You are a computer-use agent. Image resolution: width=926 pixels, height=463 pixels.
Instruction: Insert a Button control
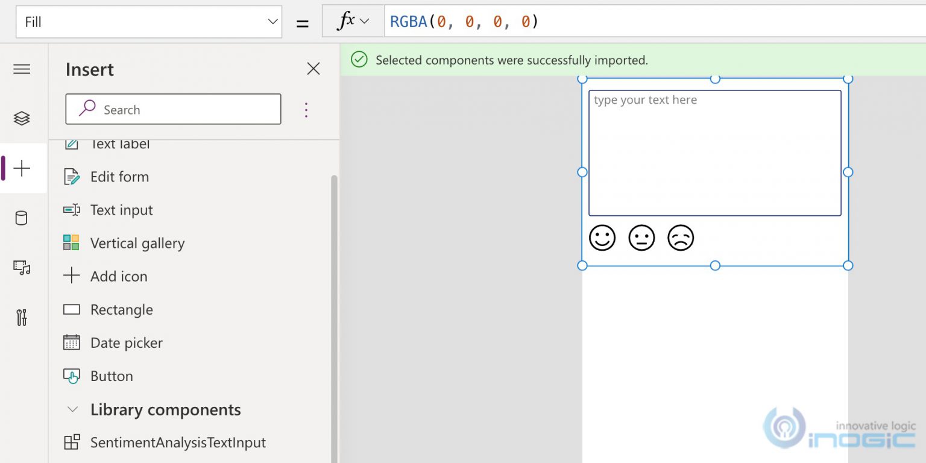[x=112, y=376]
